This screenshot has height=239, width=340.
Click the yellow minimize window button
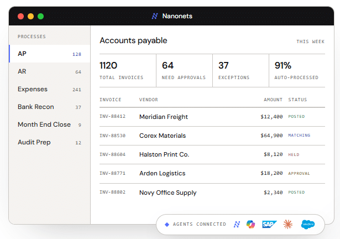coord(31,16)
